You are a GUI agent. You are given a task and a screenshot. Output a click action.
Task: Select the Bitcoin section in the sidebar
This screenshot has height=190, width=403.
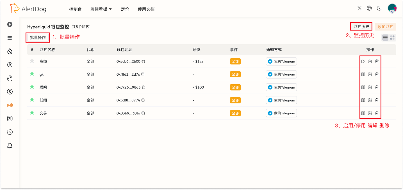tap(10, 65)
